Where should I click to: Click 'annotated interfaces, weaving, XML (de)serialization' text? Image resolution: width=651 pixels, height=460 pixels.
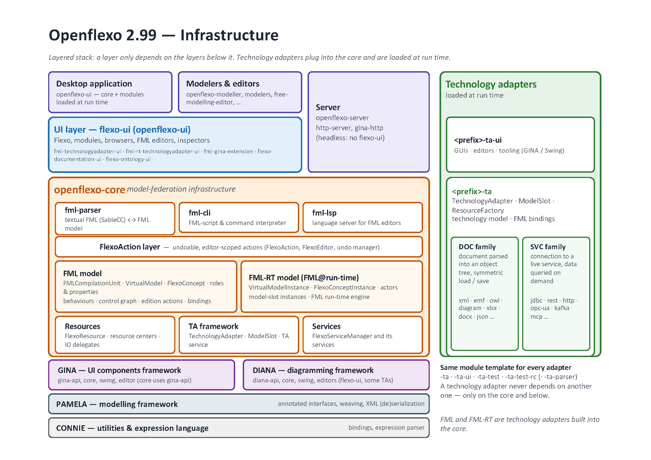[351, 404]
